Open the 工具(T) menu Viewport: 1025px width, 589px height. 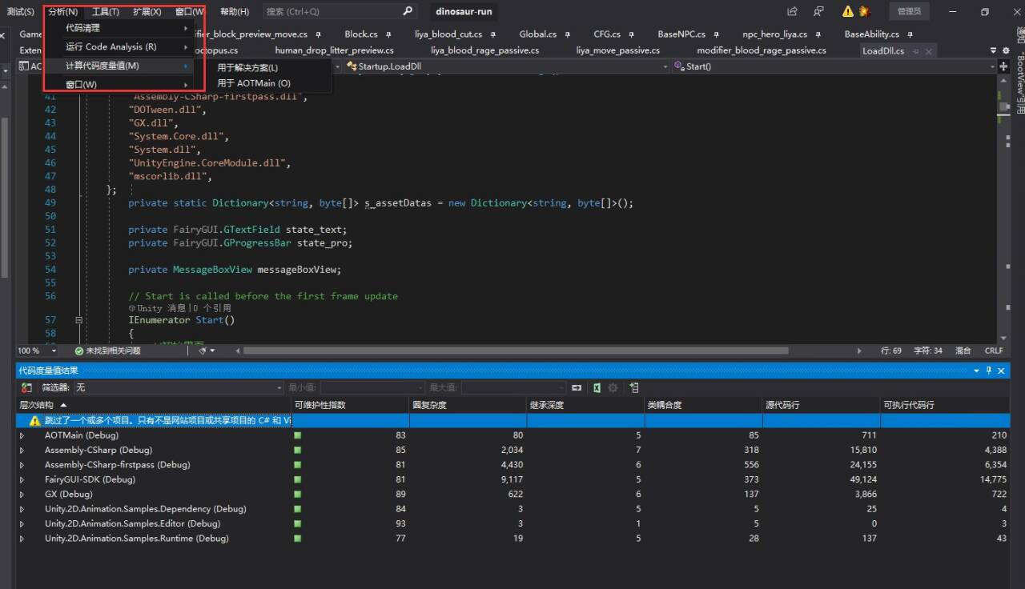coord(105,12)
